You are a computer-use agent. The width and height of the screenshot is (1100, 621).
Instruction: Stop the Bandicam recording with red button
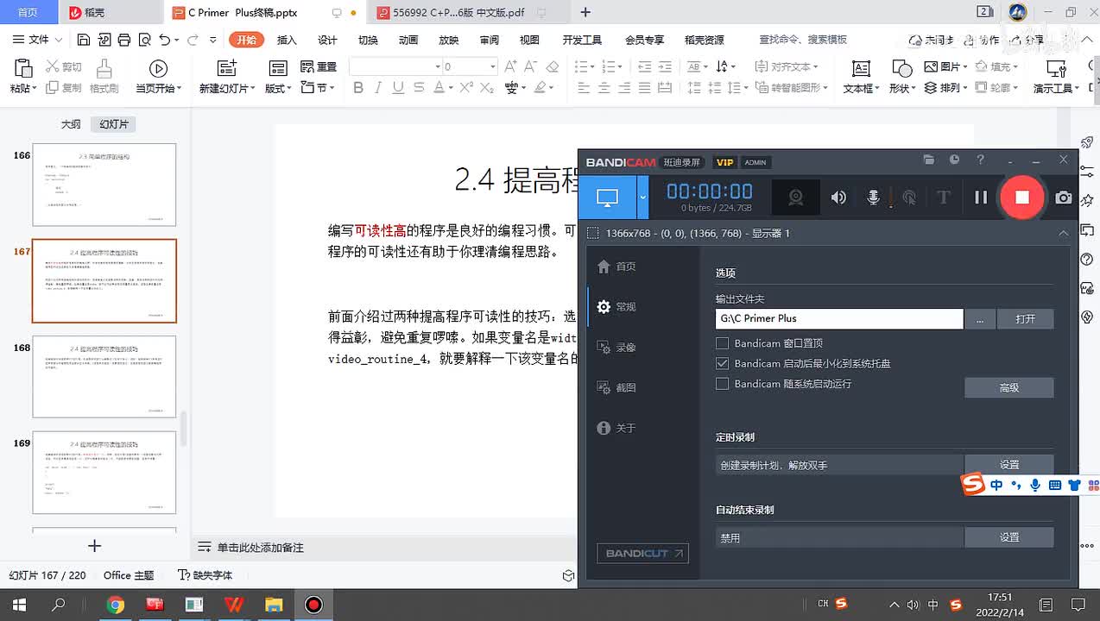1021,197
